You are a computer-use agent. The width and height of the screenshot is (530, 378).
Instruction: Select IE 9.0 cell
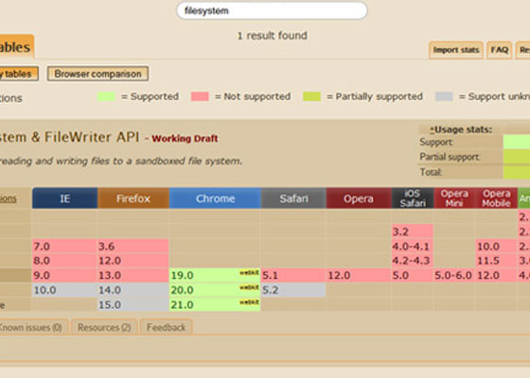tap(64, 275)
